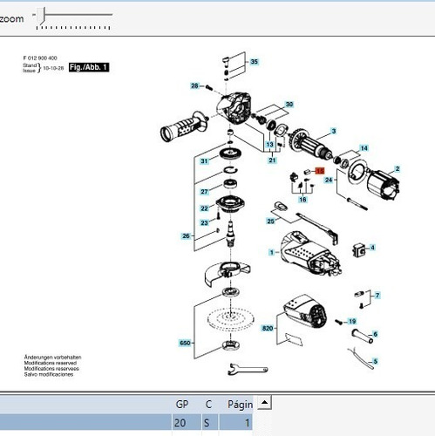Select part number label 2 for motor housing

[x=398, y=168]
